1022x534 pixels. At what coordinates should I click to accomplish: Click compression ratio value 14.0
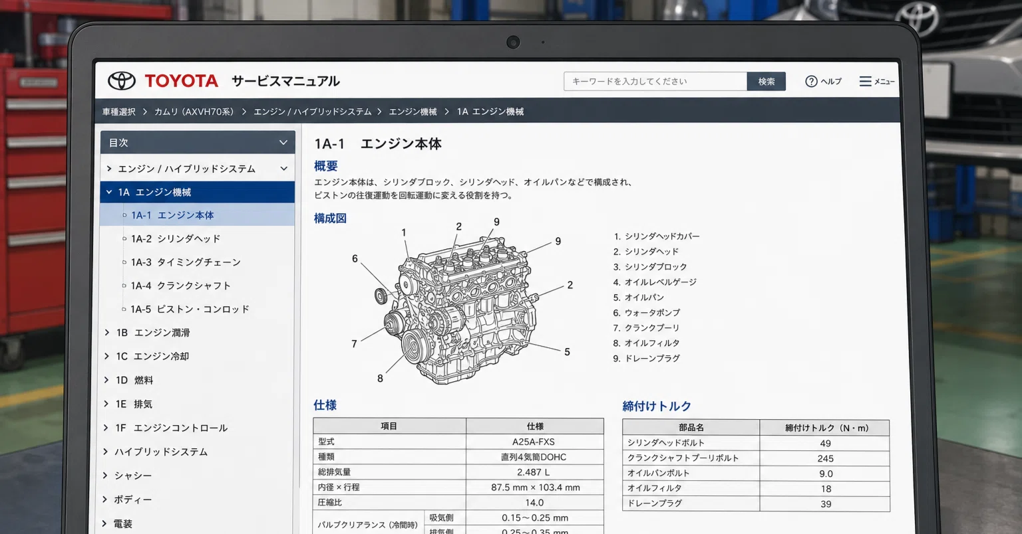[x=534, y=503]
